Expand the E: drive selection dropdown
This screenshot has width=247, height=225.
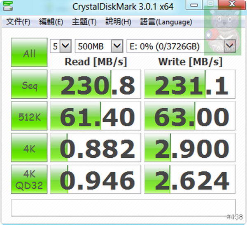[x=230, y=46]
